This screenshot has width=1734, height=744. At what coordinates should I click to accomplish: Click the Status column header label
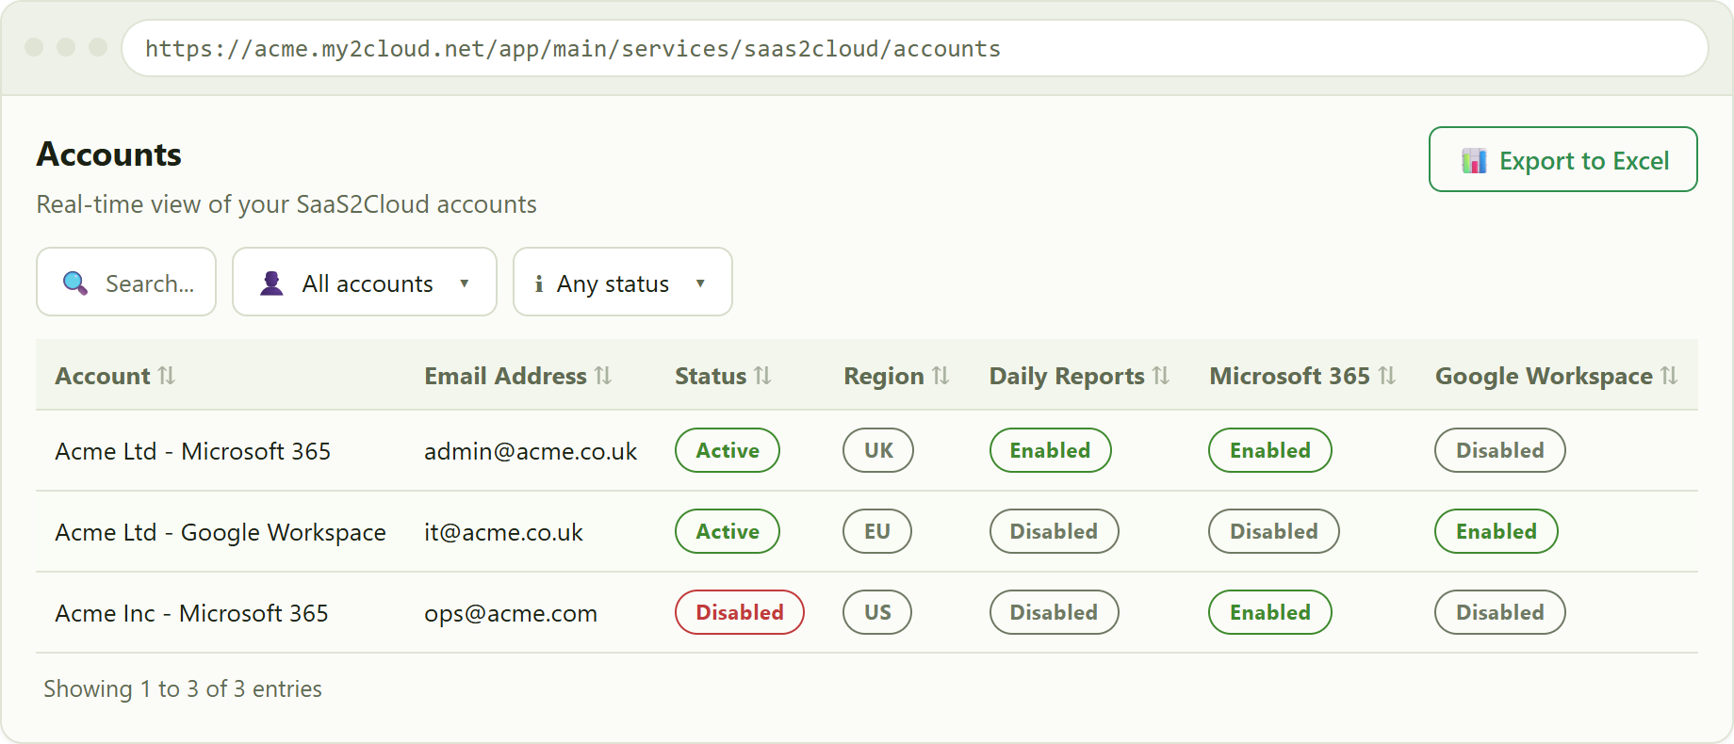711,376
